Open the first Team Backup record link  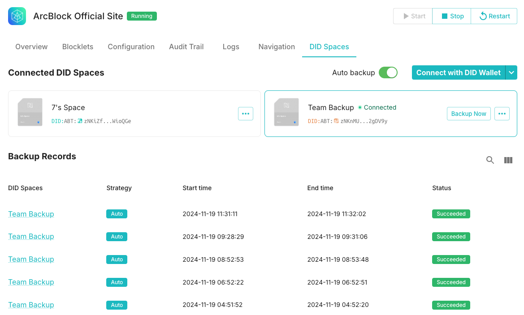[31, 214]
